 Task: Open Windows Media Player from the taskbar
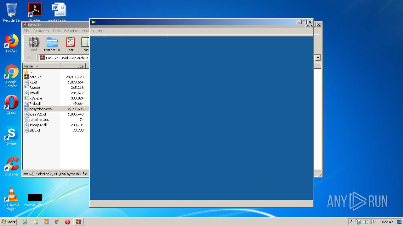point(46,222)
